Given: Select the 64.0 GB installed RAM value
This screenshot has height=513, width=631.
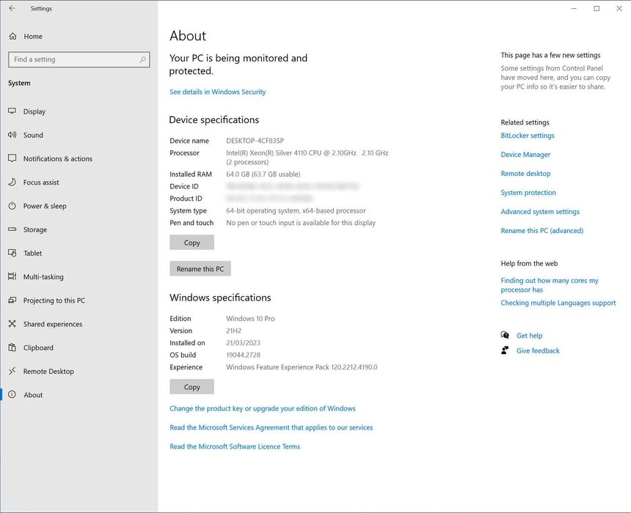Looking at the screenshot, I should coord(263,174).
